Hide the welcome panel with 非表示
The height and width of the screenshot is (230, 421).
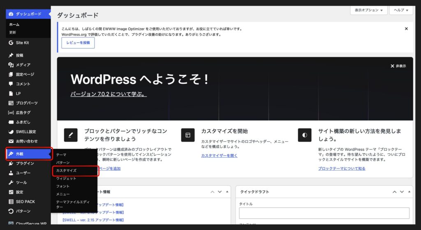point(398,66)
